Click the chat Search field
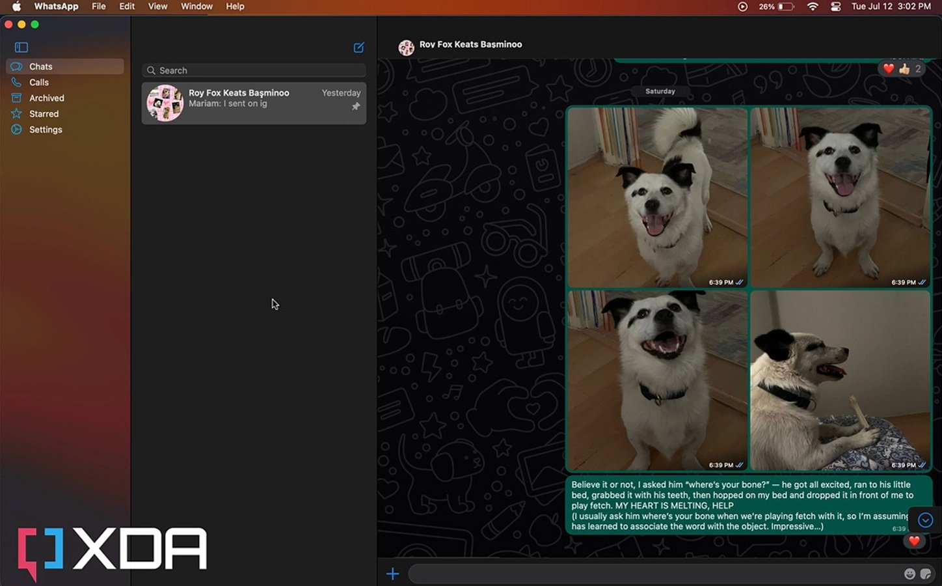The width and height of the screenshot is (942, 586). pos(254,70)
